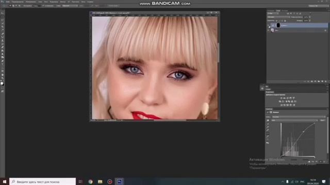330x185 pixels.
Task: Add a Brightness/Contrast adjustment from Adjustments panel
Action: pyautogui.click(x=281, y=98)
